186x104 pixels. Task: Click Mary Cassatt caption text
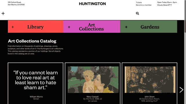point(92,99)
